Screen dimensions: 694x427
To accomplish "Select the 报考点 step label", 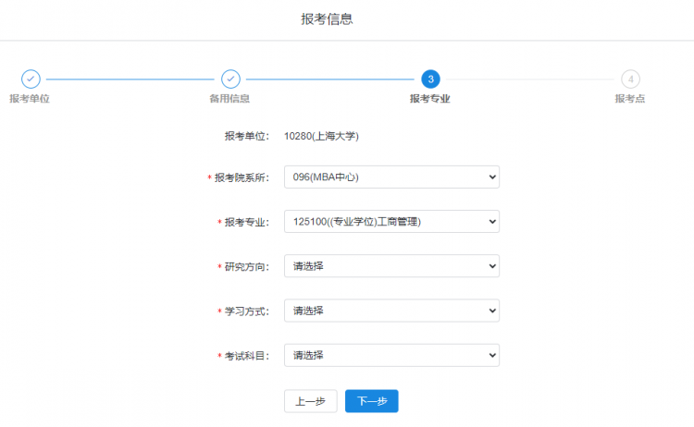I will 630,99.
